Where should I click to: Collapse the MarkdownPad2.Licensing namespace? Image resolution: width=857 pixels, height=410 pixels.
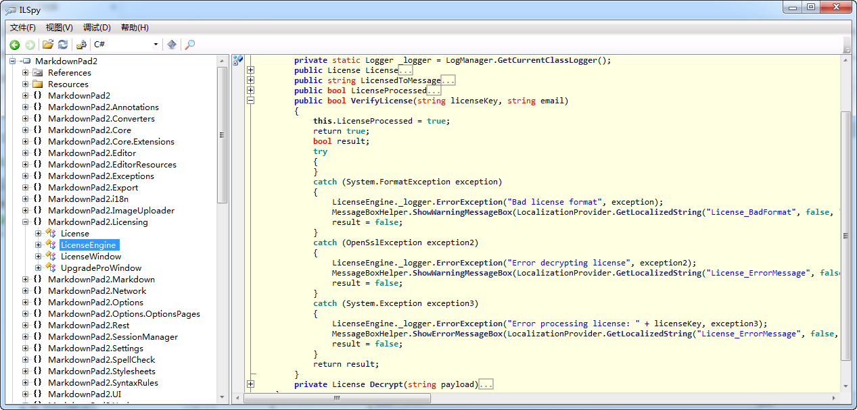26,222
